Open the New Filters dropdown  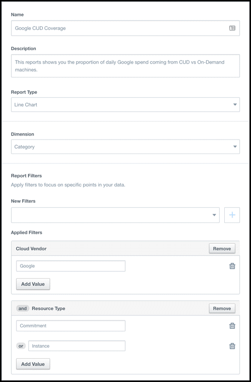click(x=115, y=215)
